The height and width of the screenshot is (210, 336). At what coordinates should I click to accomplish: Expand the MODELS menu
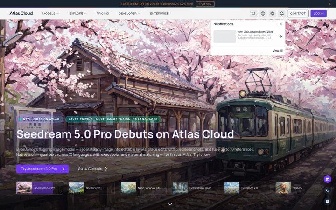pyautogui.click(x=50, y=14)
